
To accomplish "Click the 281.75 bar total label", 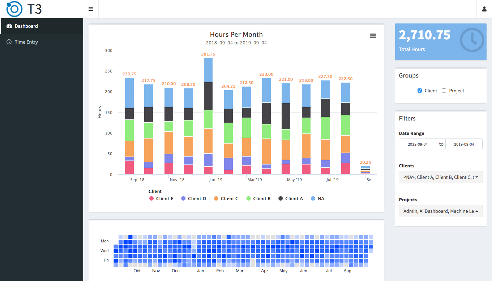I will [x=208, y=54].
